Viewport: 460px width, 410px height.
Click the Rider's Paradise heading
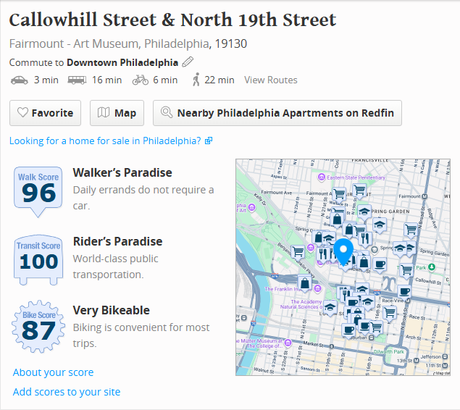tap(117, 241)
